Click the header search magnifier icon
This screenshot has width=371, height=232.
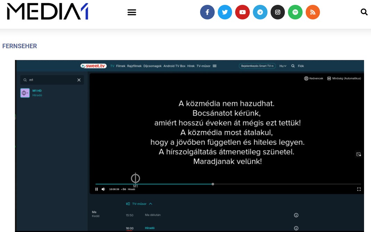pos(364,12)
